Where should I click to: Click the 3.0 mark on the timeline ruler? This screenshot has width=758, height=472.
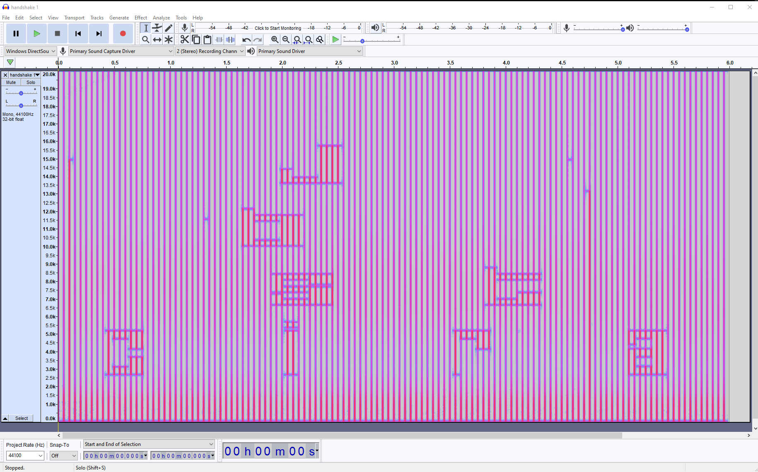[394, 63]
